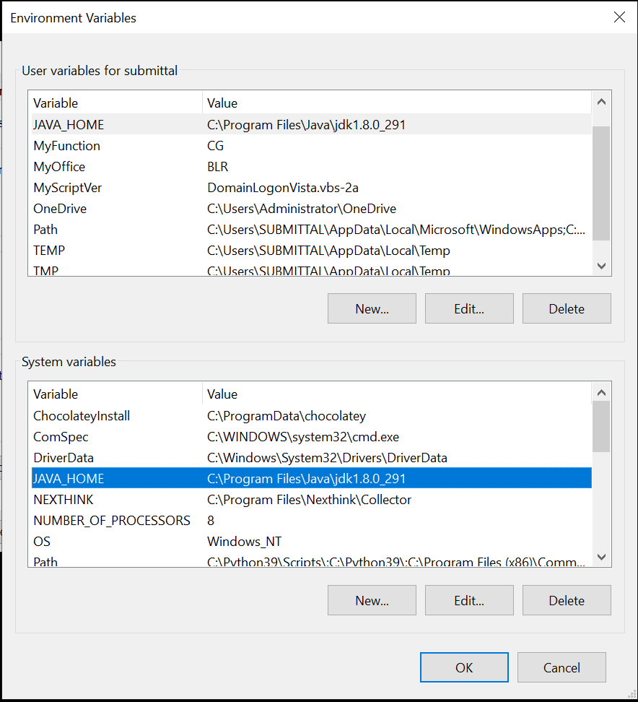This screenshot has width=638, height=702.
Task: Click New under user variables
Action: [x=372, y=308]
